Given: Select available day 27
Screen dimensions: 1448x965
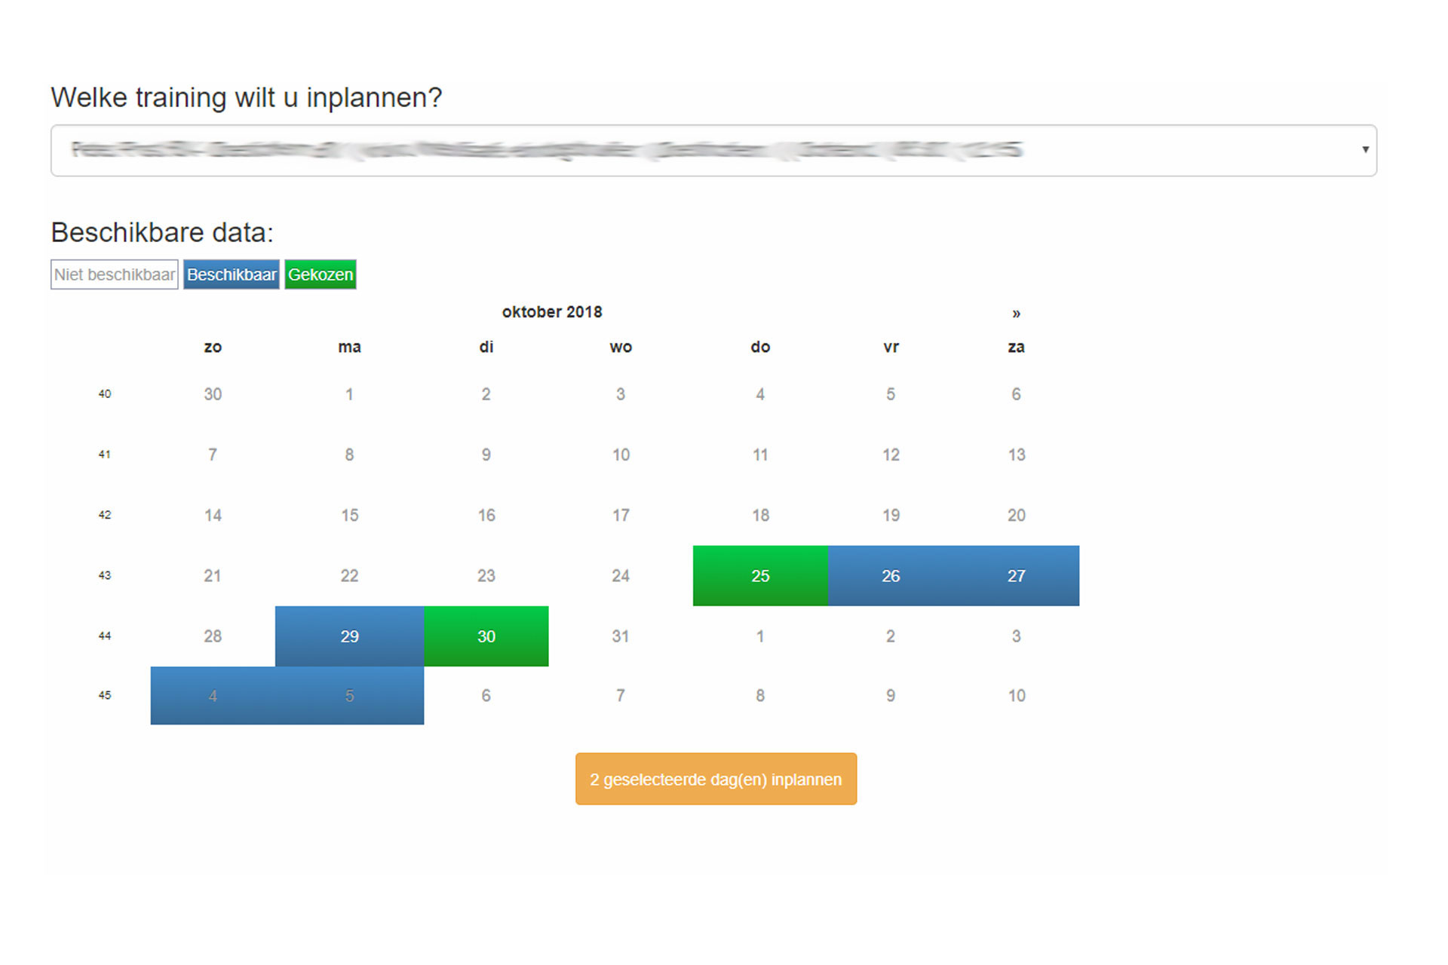Looking at the screenshot, I should pos(1017,576).
